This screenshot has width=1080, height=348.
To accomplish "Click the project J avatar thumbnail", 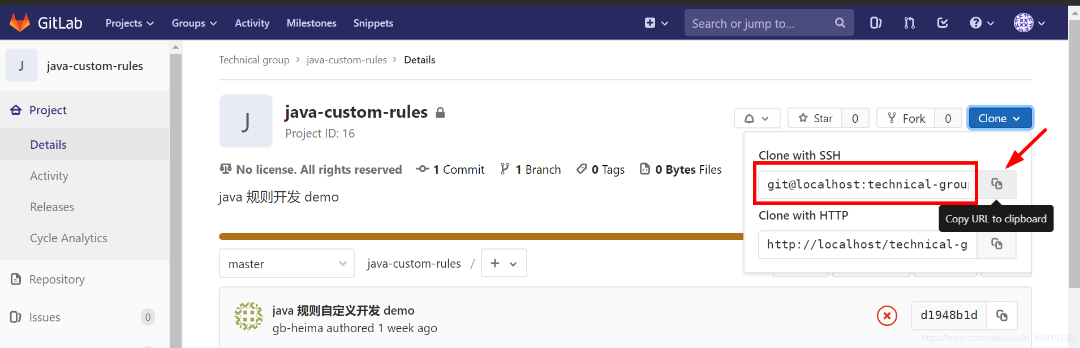I will tap(246, 121).
